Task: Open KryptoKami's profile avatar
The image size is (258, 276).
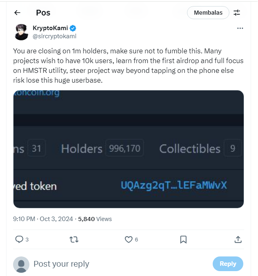Action: click(22, 32)
